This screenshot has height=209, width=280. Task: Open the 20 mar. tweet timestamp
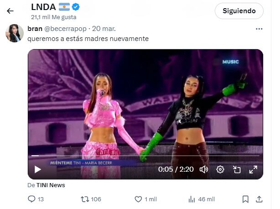104,29
